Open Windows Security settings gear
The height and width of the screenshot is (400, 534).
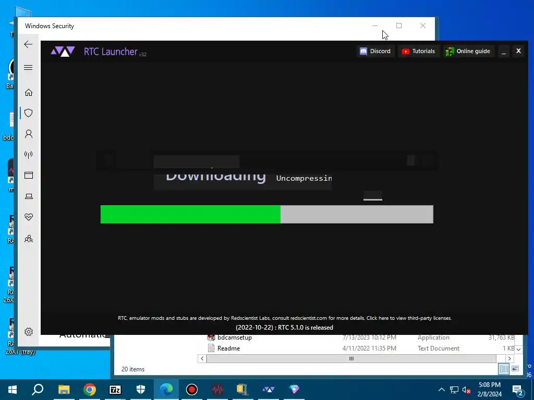pyautogui.click(x=29, y=332)
